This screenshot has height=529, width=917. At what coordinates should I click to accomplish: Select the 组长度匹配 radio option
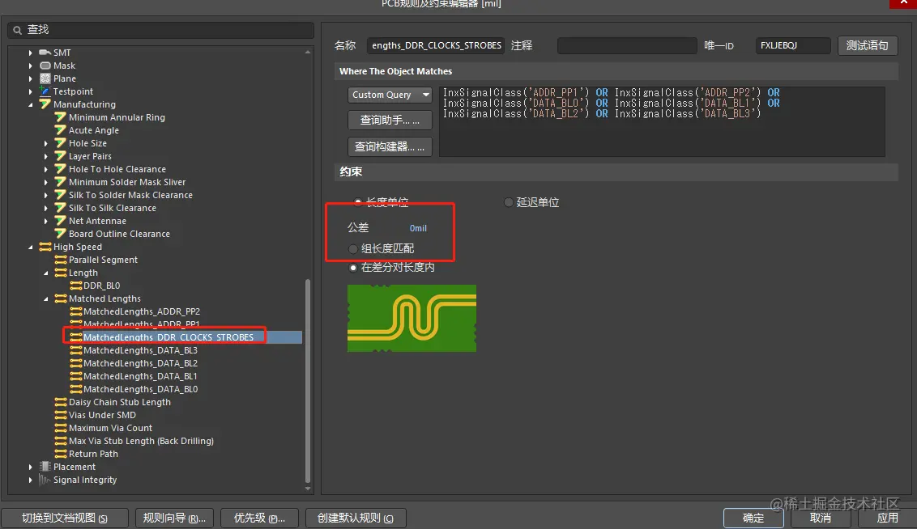pos(352,249)
